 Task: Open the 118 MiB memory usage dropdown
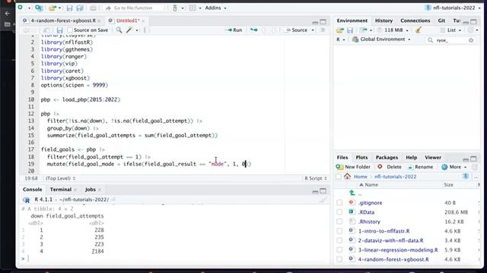393,30
